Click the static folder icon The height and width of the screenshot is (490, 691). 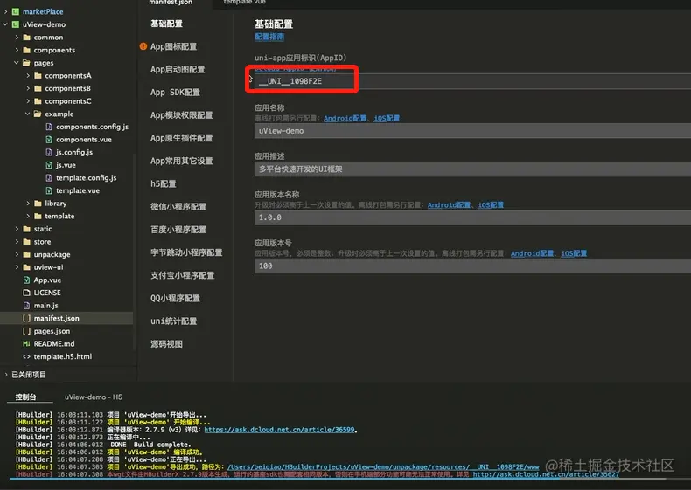[26, 229]
